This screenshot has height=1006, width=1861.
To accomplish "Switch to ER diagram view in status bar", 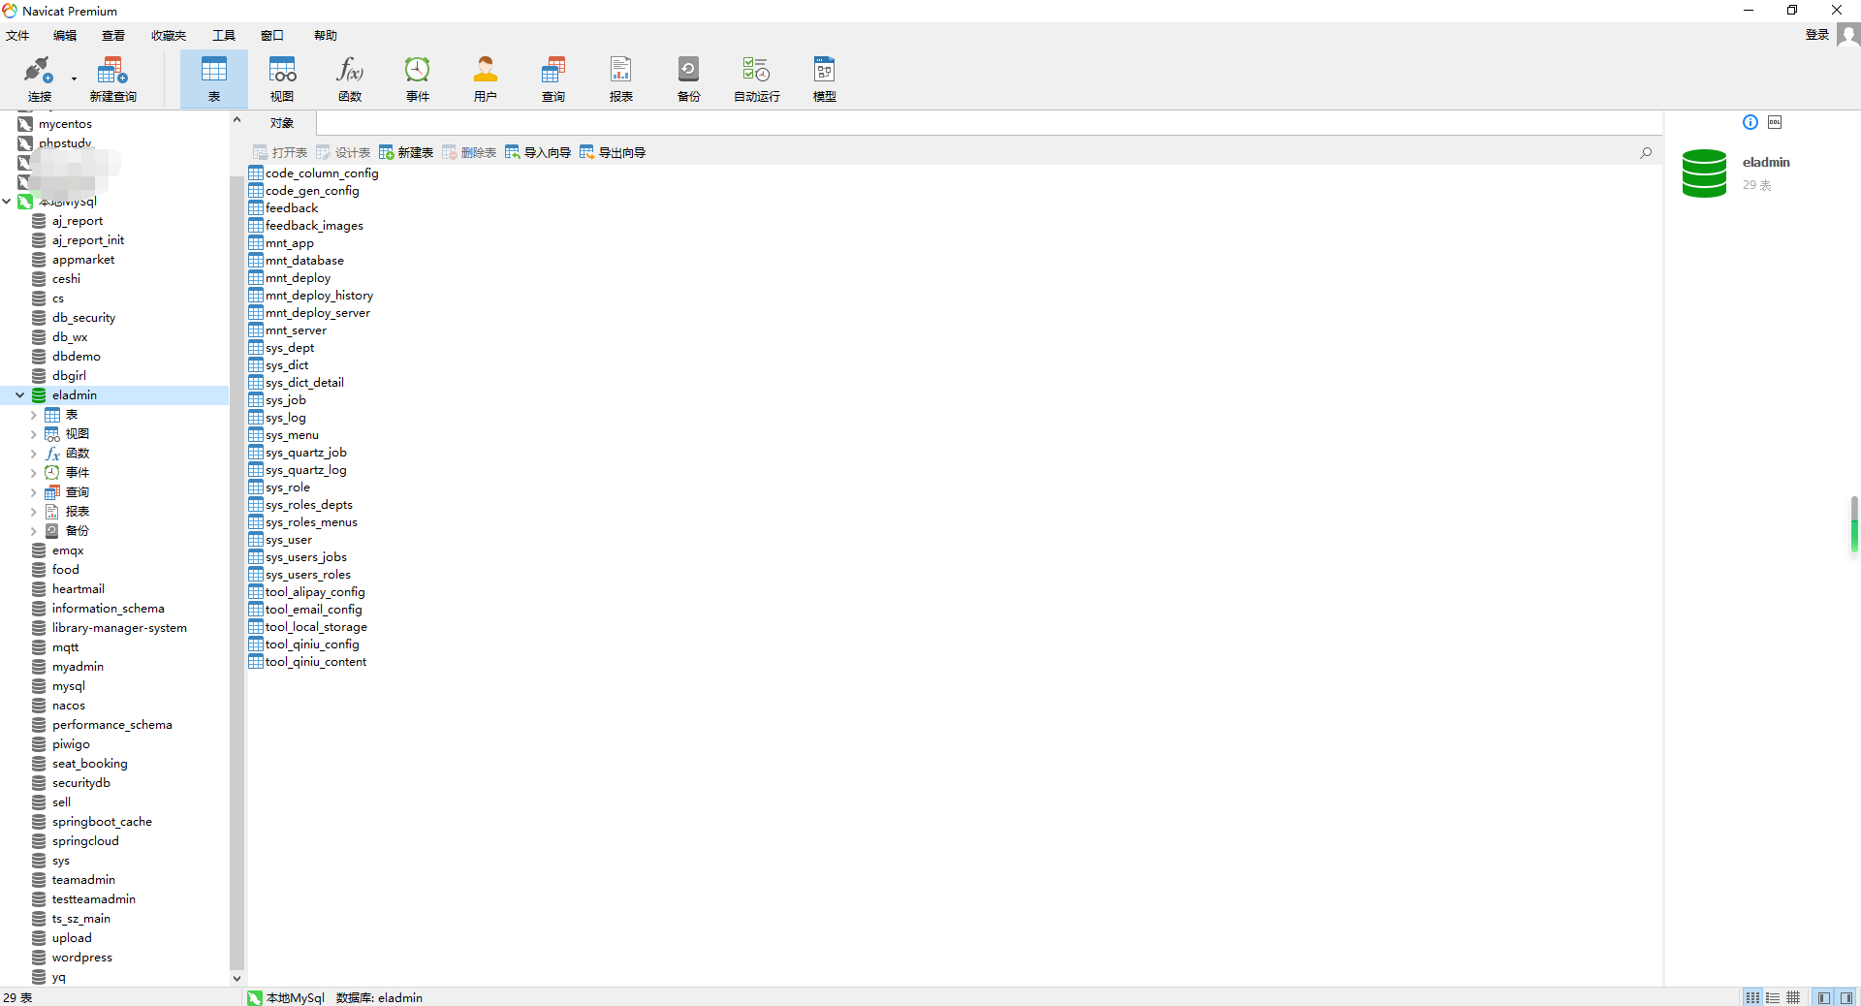I will pyautogui.click(x=1793, y=997).
